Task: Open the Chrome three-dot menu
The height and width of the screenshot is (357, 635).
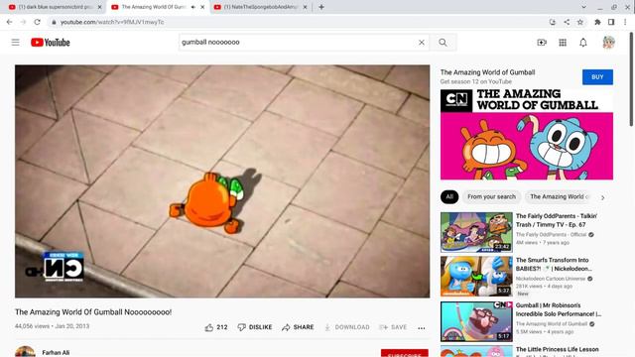Action: 625,22
